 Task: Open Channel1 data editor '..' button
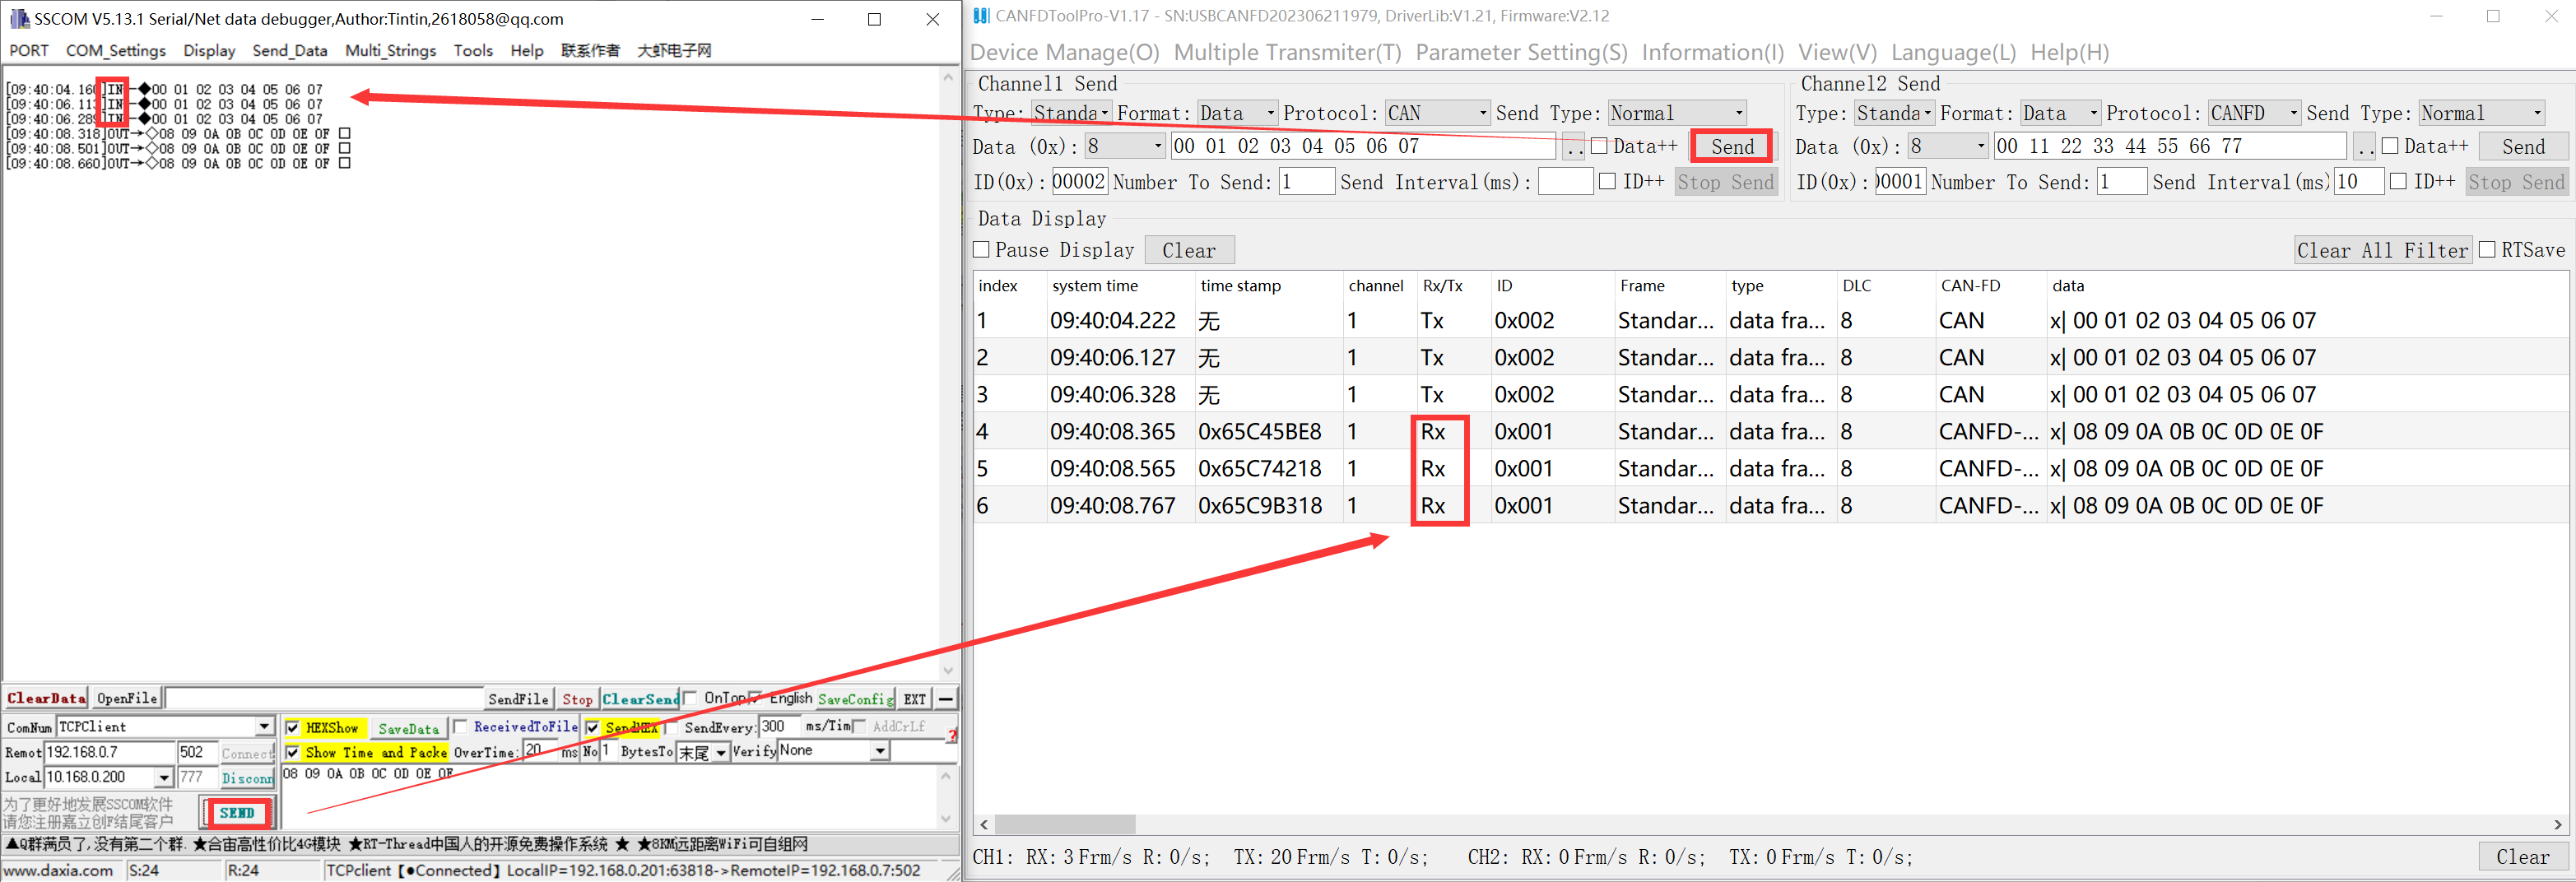[1573, 147]
